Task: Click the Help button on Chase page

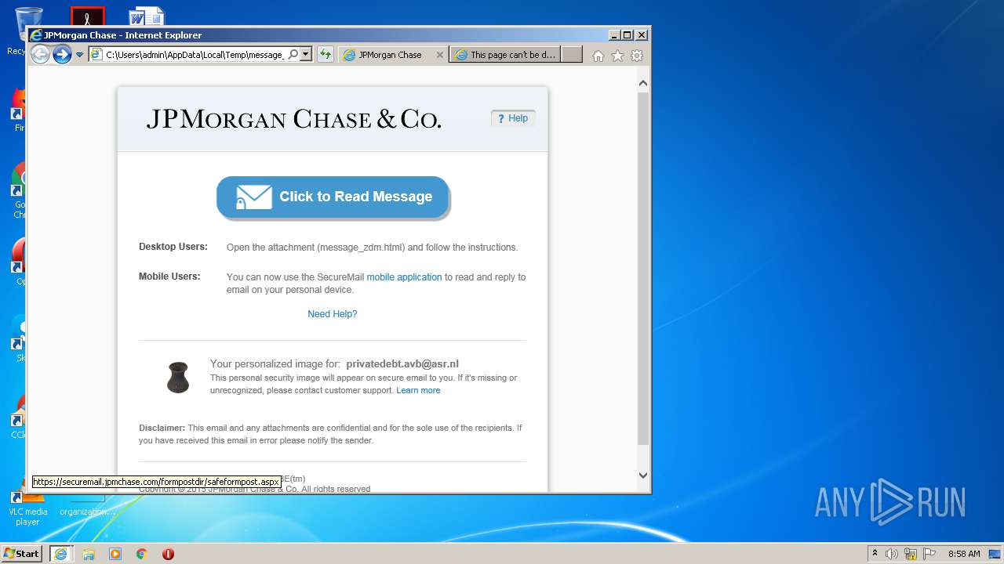Action: tap(513, 118)
